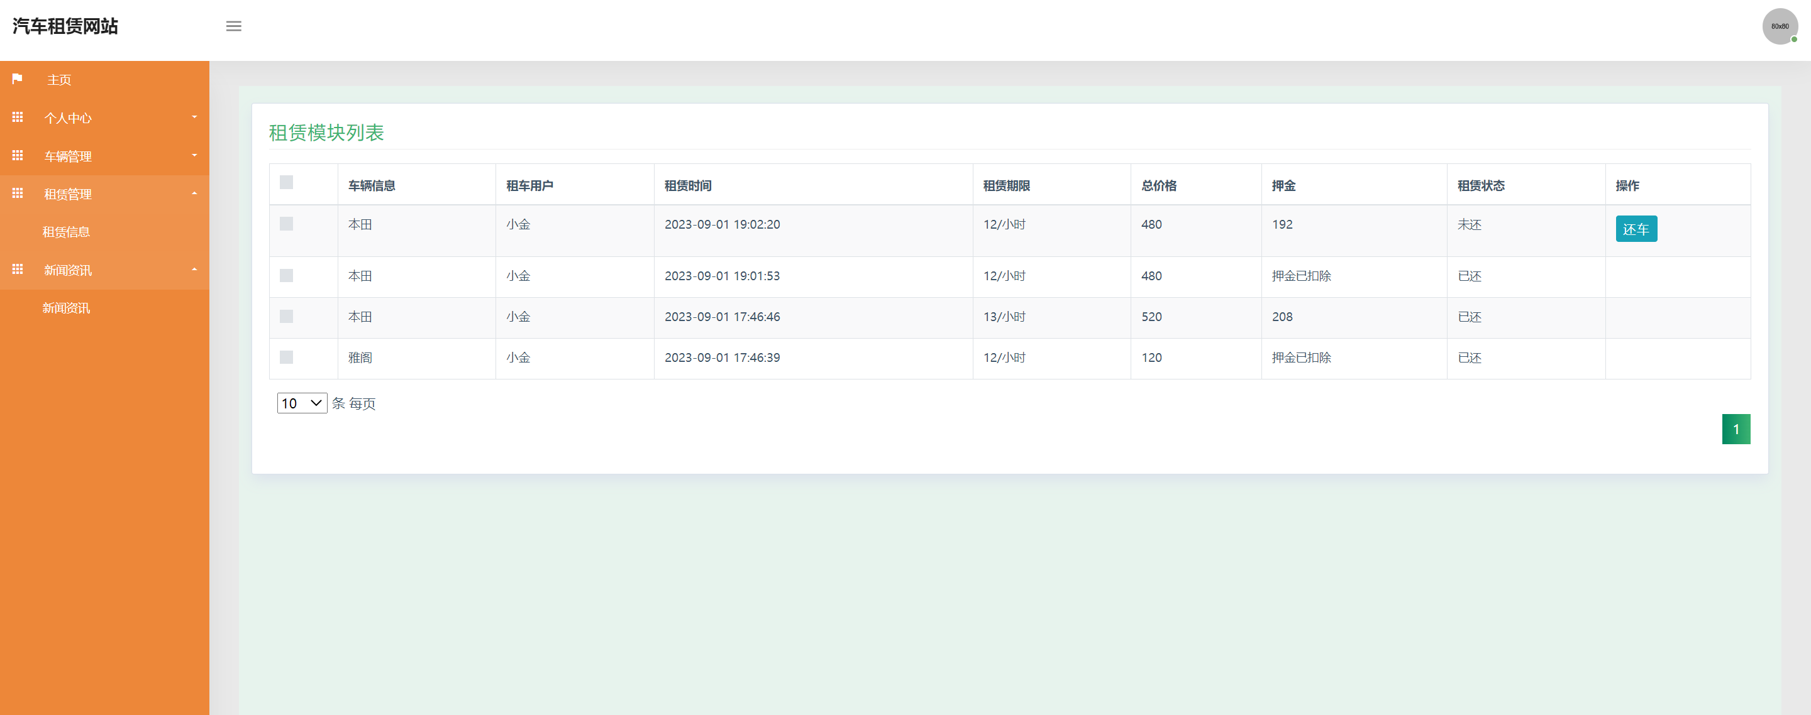Viewport: 1811px width, 715px height.
Task: Click the 操作 column header
Action: (x=1627, y=185)
